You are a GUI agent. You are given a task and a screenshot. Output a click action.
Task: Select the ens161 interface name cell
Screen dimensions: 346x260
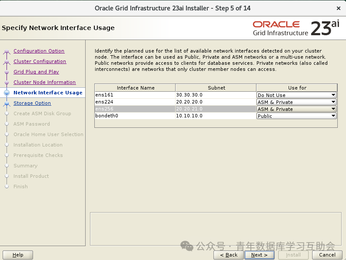tap(135, 95)
